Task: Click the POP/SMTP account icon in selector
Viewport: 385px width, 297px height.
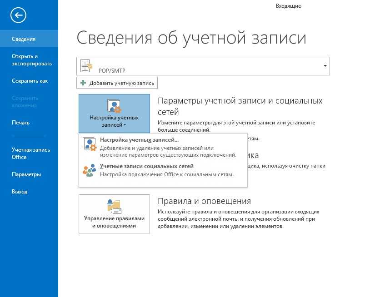Action: (86, 66)
